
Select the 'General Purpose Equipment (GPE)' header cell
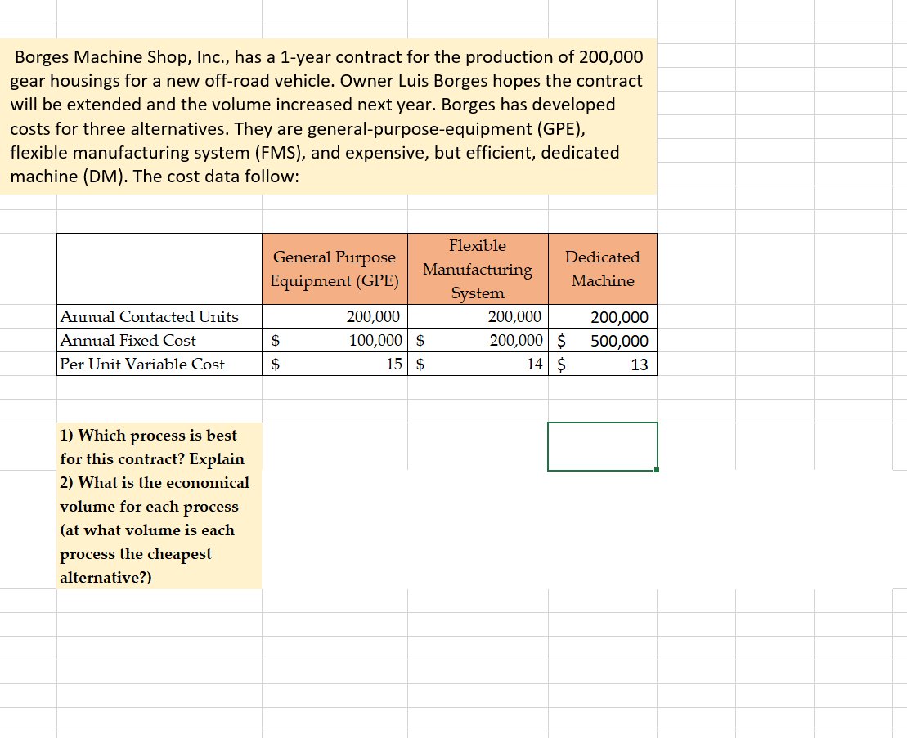pyautogui.click(x=335, y=269)
